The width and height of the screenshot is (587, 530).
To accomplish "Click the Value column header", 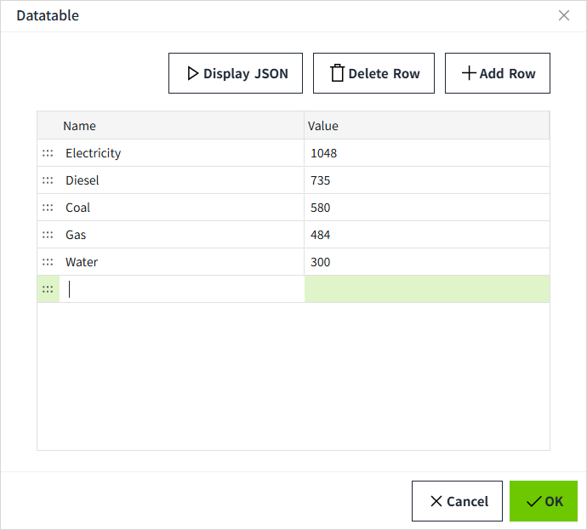I will pyautogui.click(x=426, y=126).
